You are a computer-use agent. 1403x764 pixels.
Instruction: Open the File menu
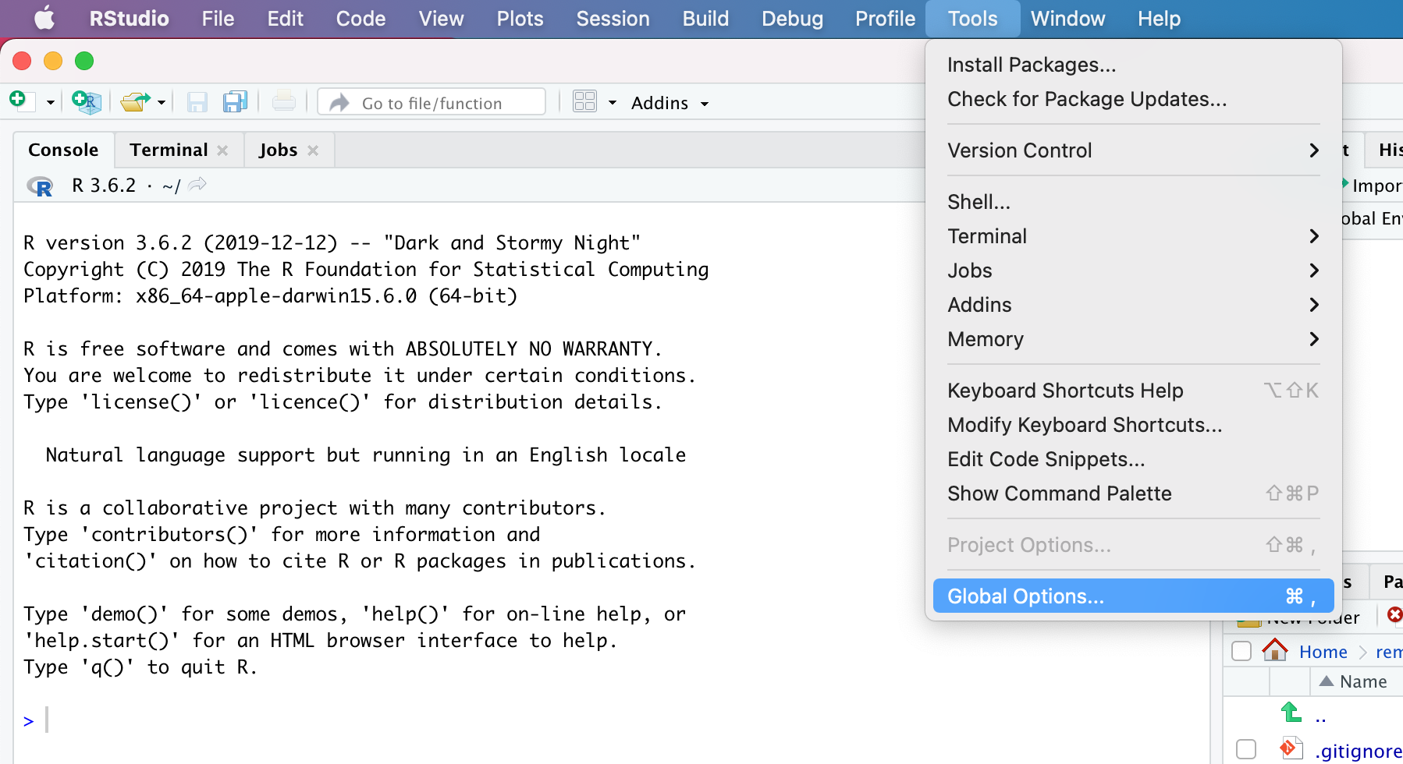[x=218, y=19]
